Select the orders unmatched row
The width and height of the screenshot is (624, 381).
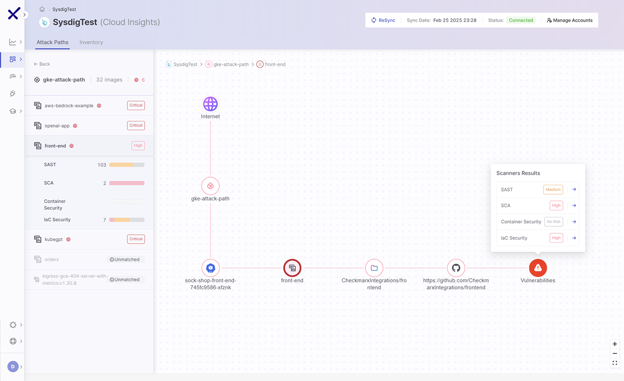(x=89, y=259)
